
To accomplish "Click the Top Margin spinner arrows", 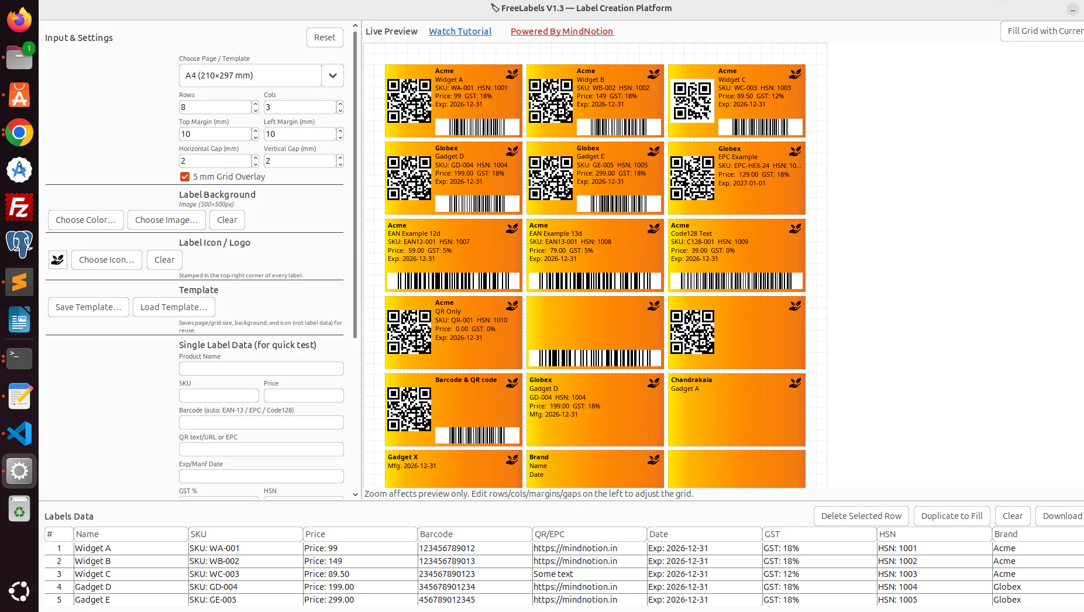I will (255, 134).
